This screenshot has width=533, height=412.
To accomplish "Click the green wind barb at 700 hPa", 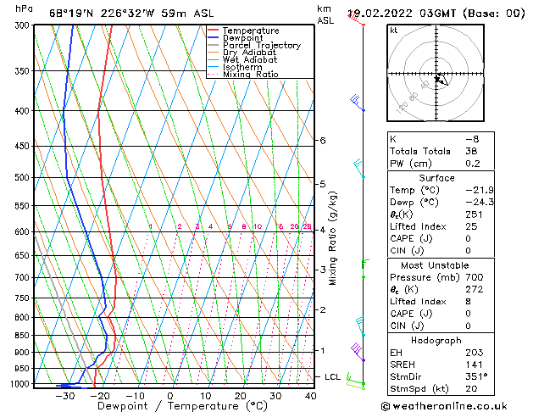I will (x=365, y=269).
